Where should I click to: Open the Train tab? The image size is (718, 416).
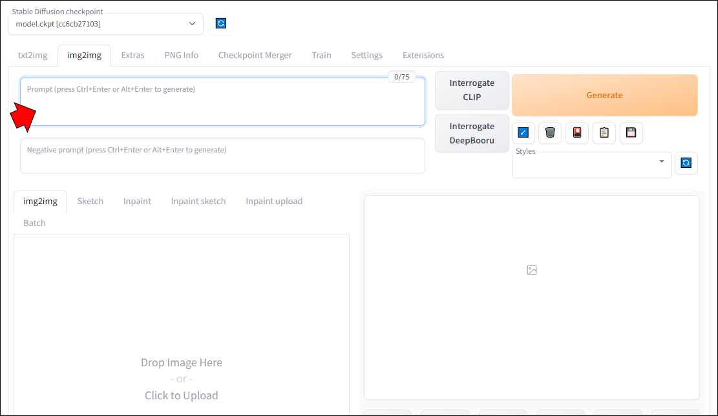pos(321,55)
